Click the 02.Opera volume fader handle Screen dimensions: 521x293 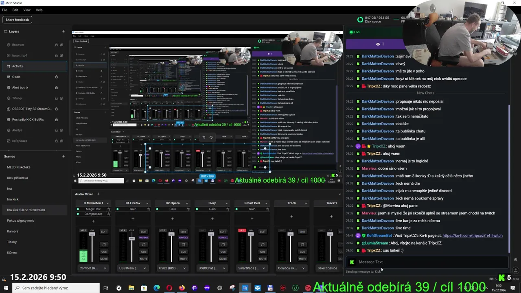pyautogui.click(x=171, y=234)
